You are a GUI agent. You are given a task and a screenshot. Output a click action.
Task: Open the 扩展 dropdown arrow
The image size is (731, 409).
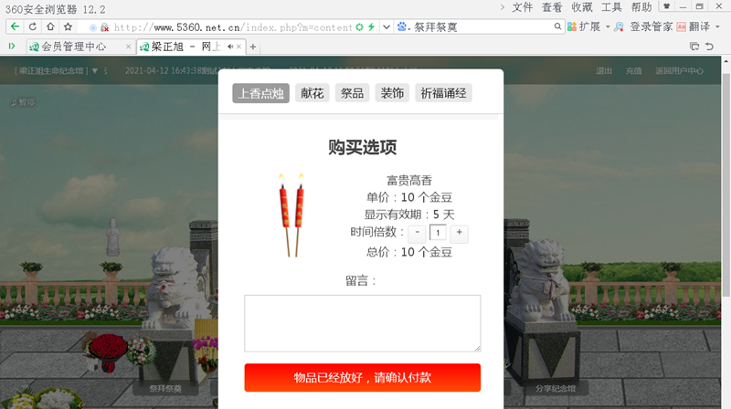coord(608,26)
